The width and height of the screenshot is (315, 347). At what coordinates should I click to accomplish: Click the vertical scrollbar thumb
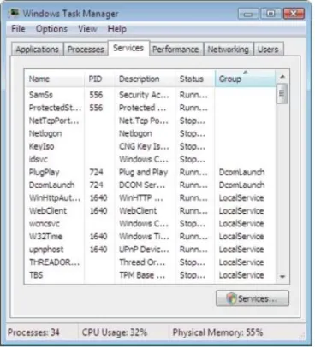pyautogui.click(x=282, y=94)
